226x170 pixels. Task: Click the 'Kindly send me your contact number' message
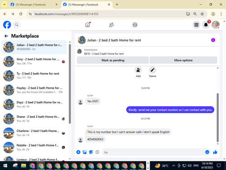click(x=170, y=110)
